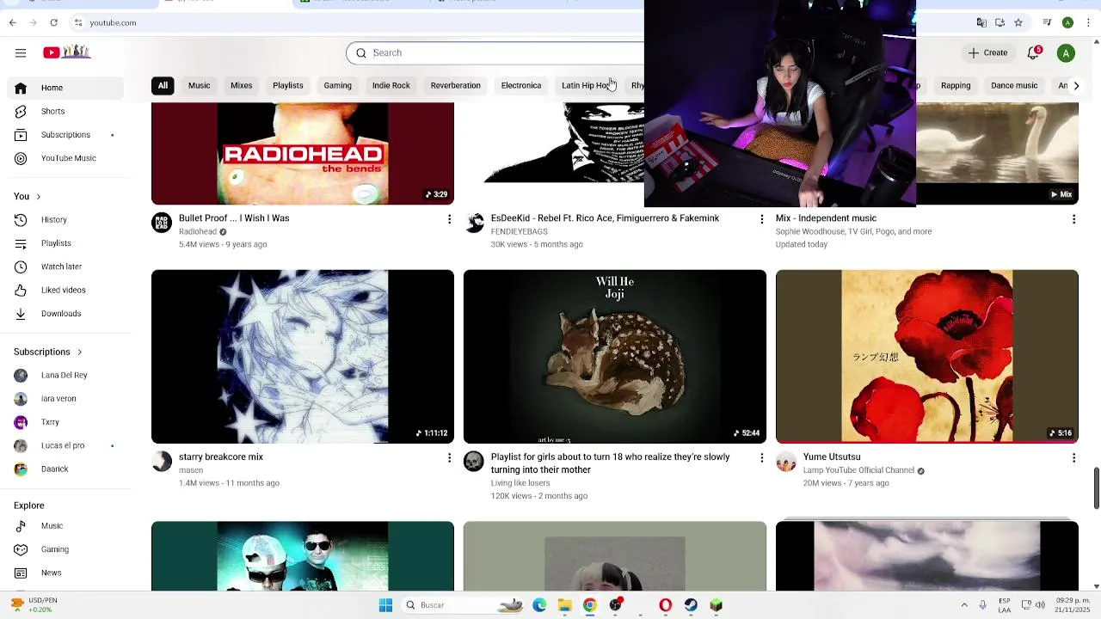1101x619 pixels.
Task: Click the YouTube logo
Action: pyautogui.click(x=67, y=52)
